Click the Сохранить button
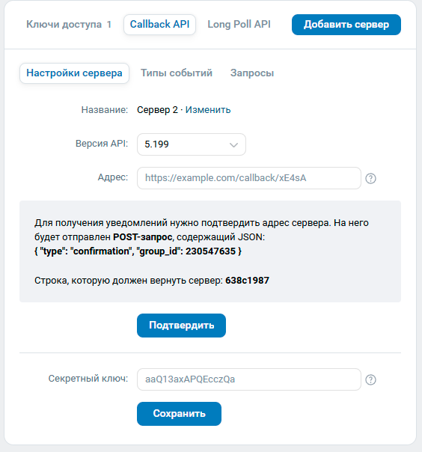Image resolution: width=422 pixels, height=452 pixels. pos(179,414)
